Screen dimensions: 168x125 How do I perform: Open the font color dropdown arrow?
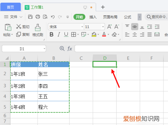pos(108,34)
